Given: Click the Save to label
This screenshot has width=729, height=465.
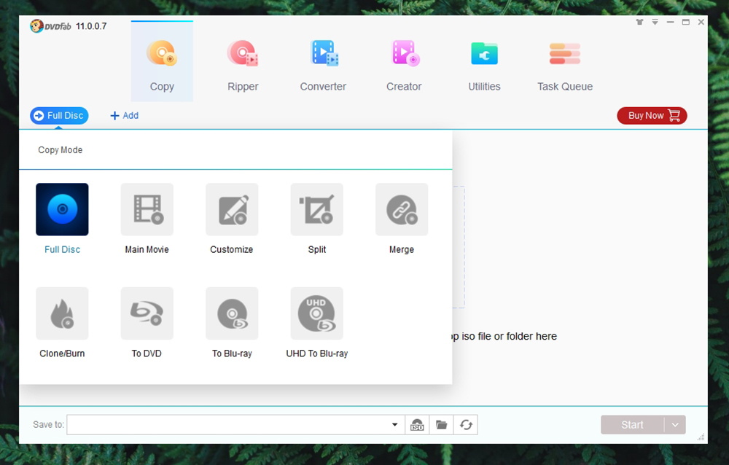Looking at the screenshot, I should [x=48, y=424].
